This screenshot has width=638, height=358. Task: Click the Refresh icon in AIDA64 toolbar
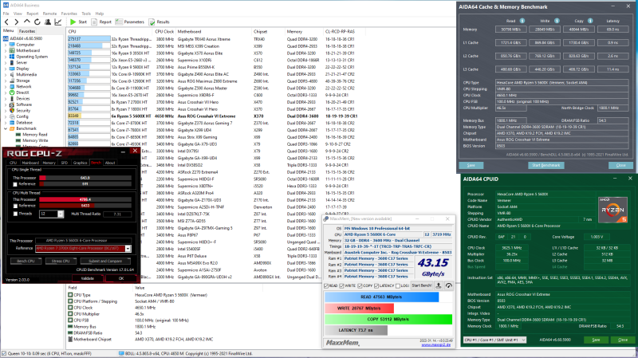coord(37,22)
